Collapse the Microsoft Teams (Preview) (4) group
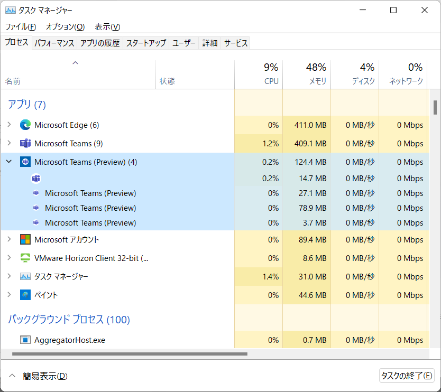The height and width of the screenshot is (392, 441). pos(9,162)
